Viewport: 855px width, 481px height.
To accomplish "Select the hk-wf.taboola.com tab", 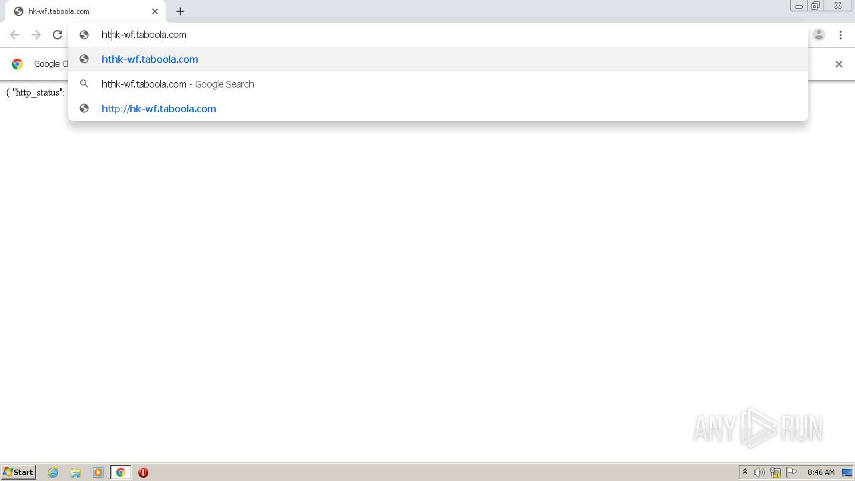I will 85,11.
